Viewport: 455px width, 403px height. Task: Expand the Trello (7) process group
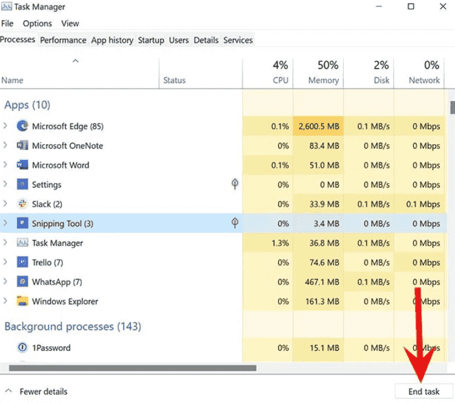tap(5, 262)
